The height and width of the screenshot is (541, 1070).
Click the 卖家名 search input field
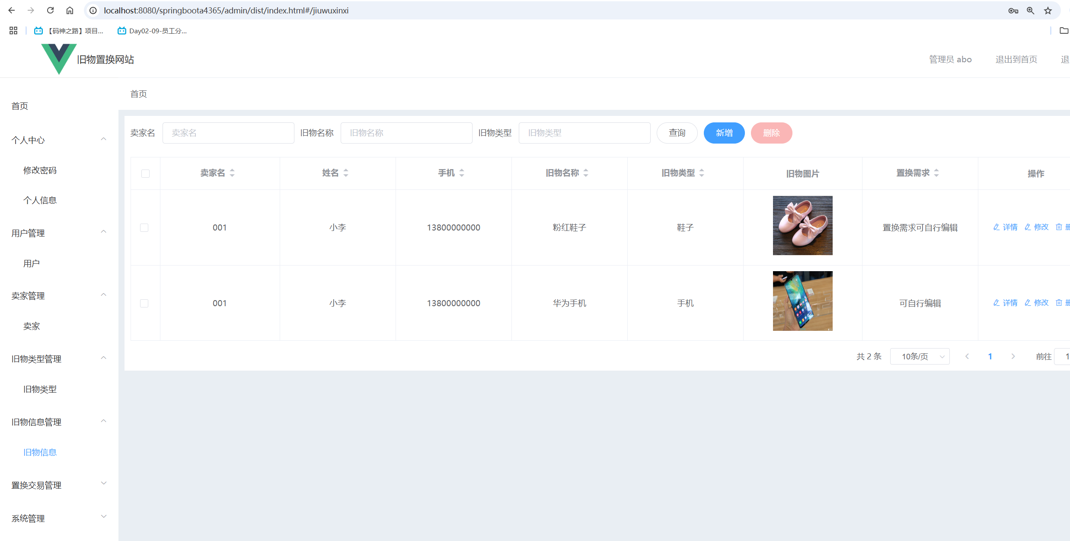tap(228, 133)
